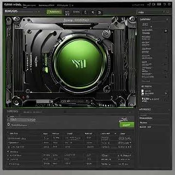Select the lower radio button above the table
The height and width of the screenshot is (175, 175).
8,124
